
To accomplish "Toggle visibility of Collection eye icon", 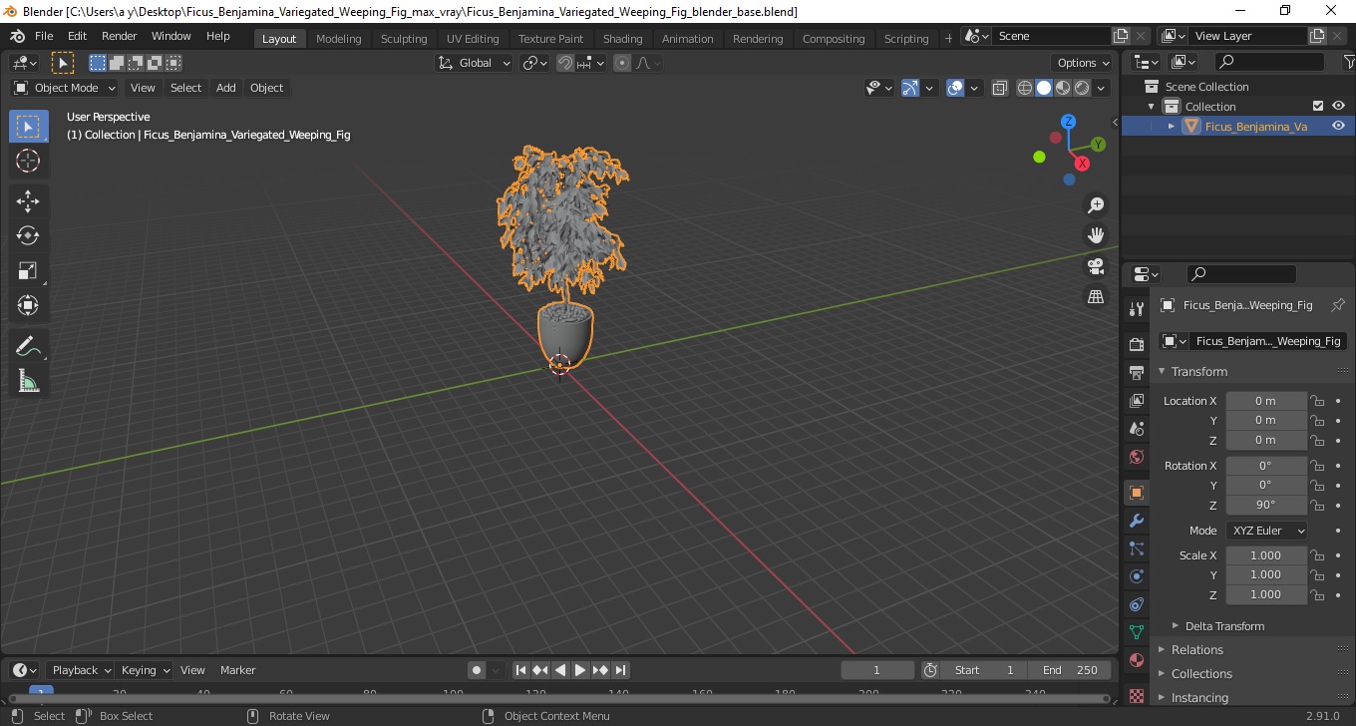I will click(1338, 106).
